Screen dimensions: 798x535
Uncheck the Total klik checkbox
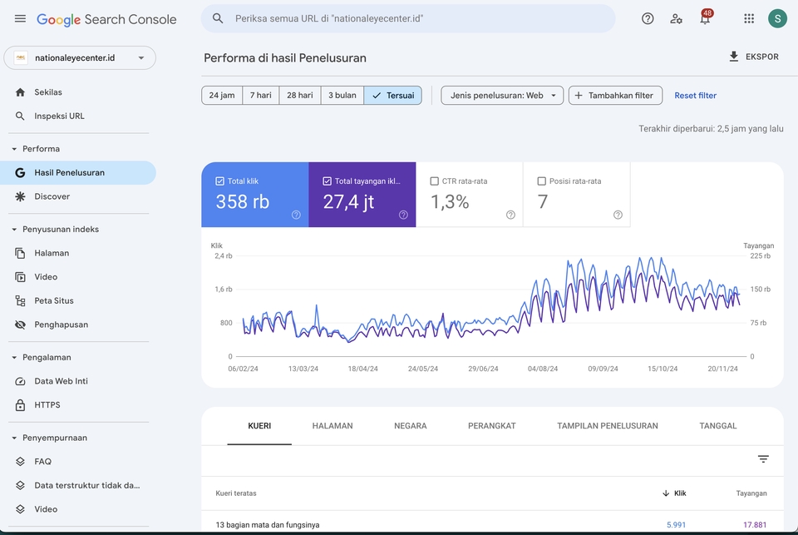(x=220, y=181)
